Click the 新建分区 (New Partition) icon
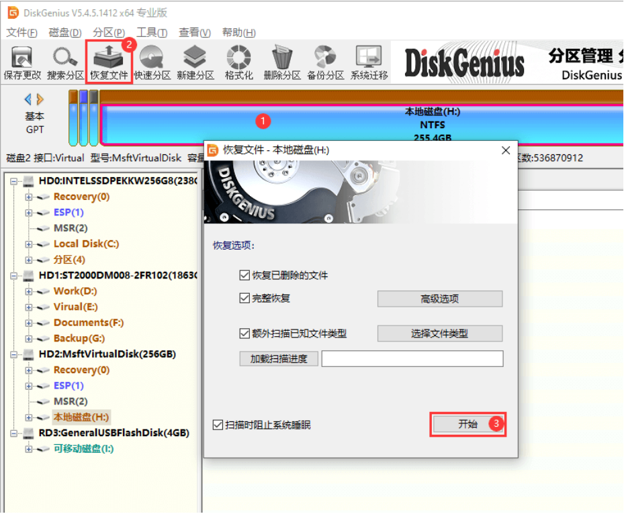This screenshot has width=624, height=514. (x=195, y=62)
